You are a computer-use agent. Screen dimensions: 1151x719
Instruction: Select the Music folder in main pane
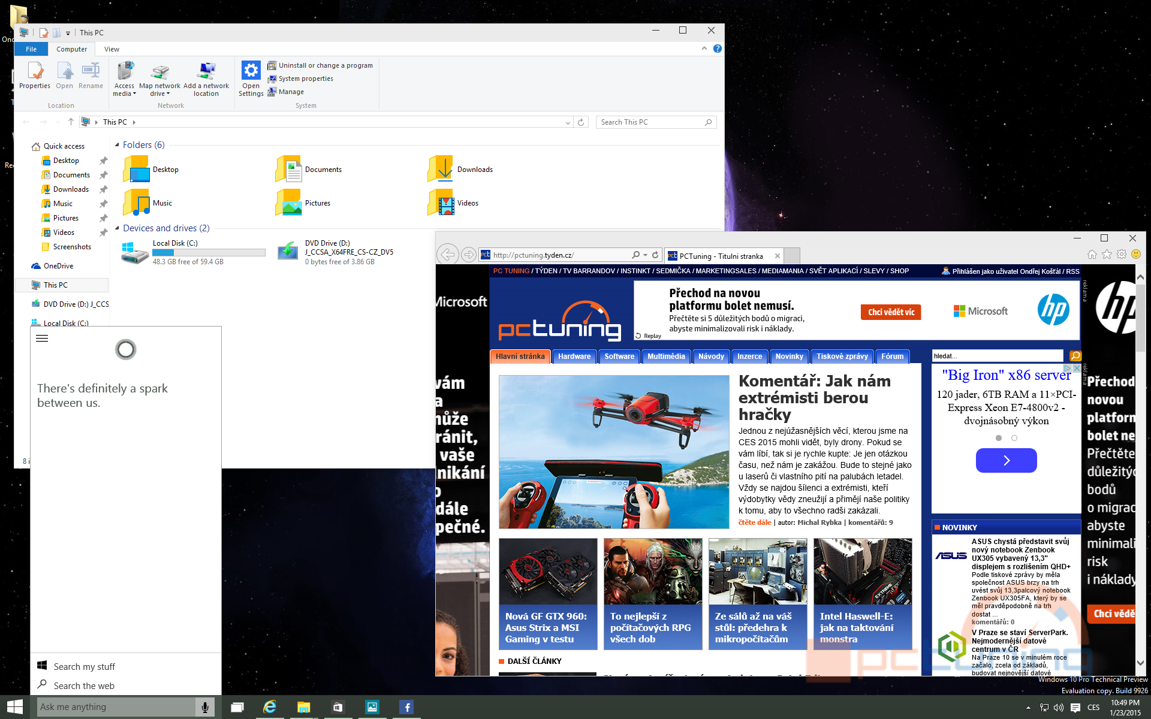[x=148, y=203]
